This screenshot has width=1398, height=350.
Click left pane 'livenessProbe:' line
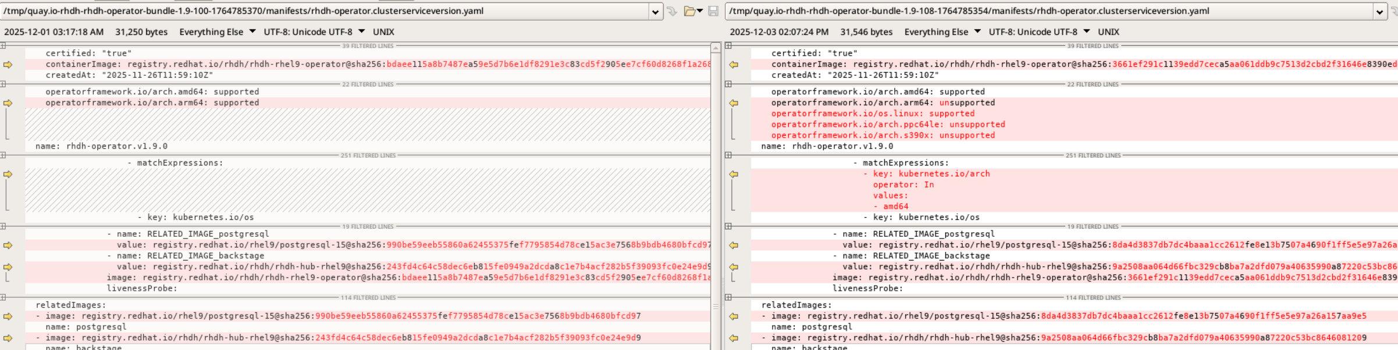pos(142,288)
